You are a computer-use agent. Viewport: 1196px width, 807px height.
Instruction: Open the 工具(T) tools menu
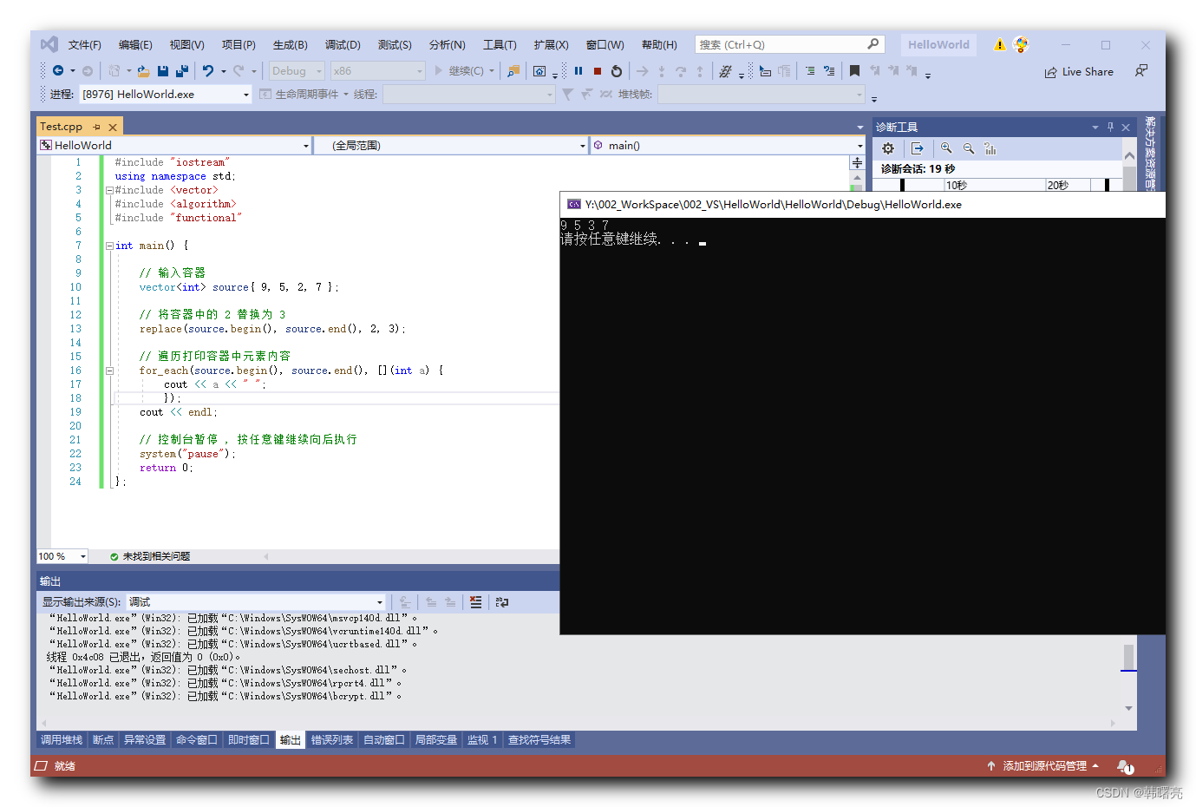point(500,45)
